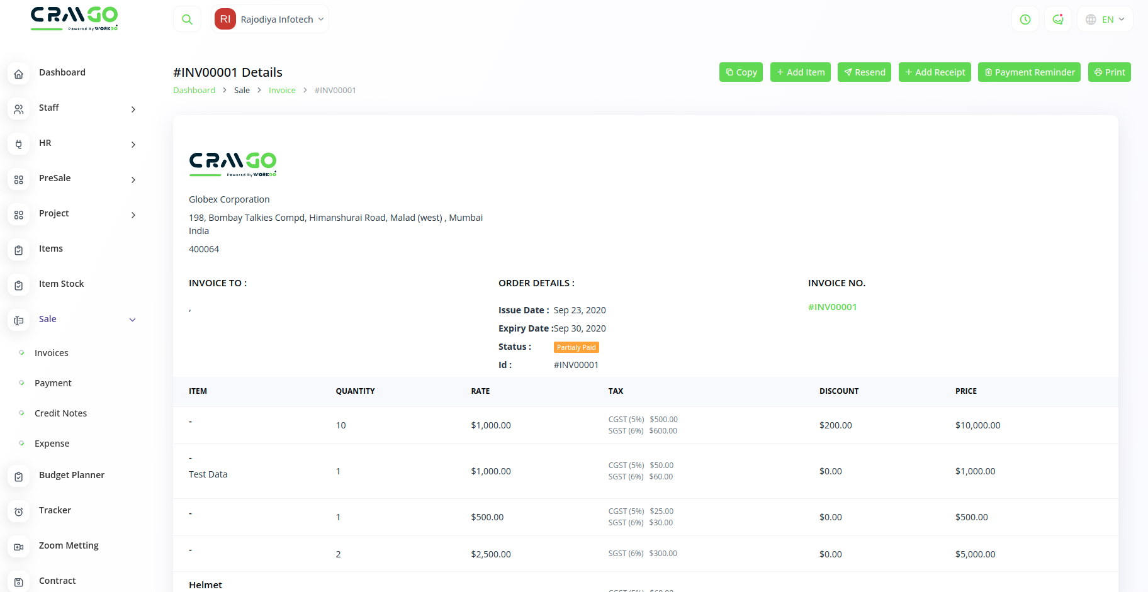Go to Credit Notes submenu
Screen dimensions: 1148x592
61,413
